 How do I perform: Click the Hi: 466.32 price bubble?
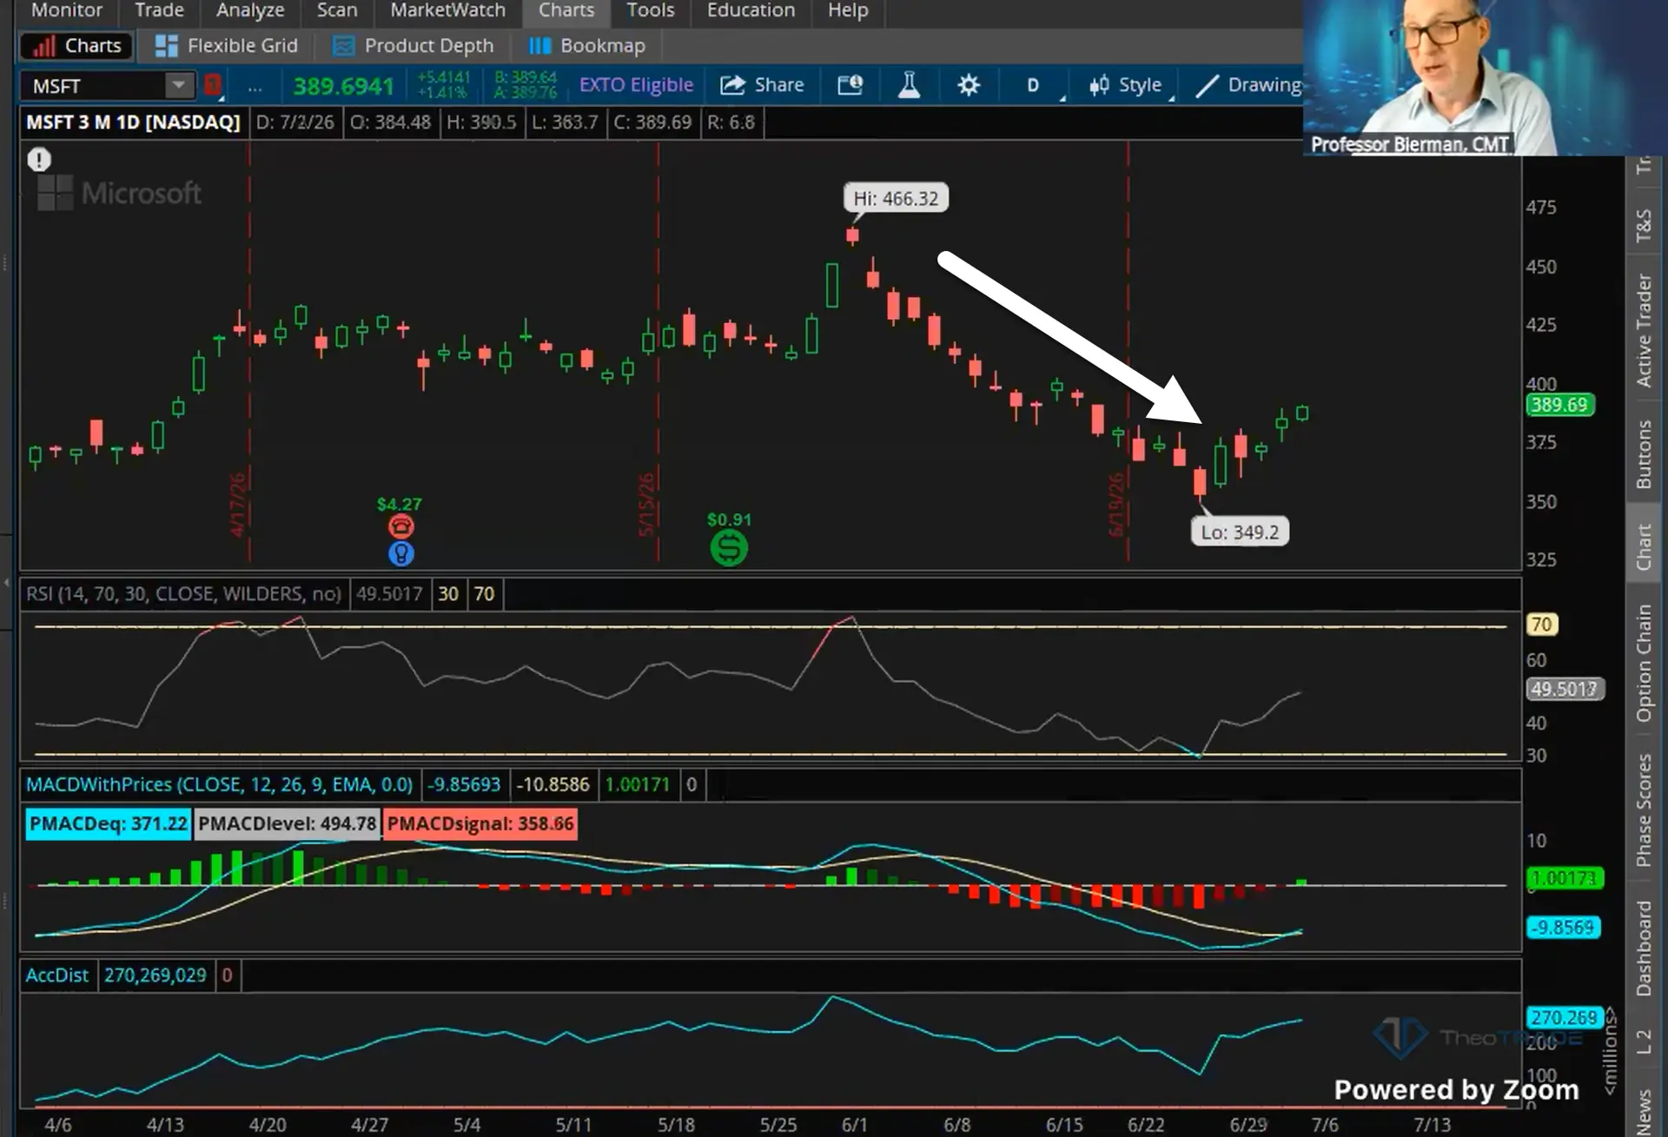pyautogui.click(x=896, y=199)
